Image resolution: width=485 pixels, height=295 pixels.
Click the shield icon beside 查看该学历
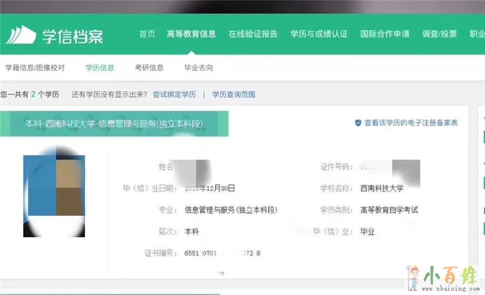point(358,123)
